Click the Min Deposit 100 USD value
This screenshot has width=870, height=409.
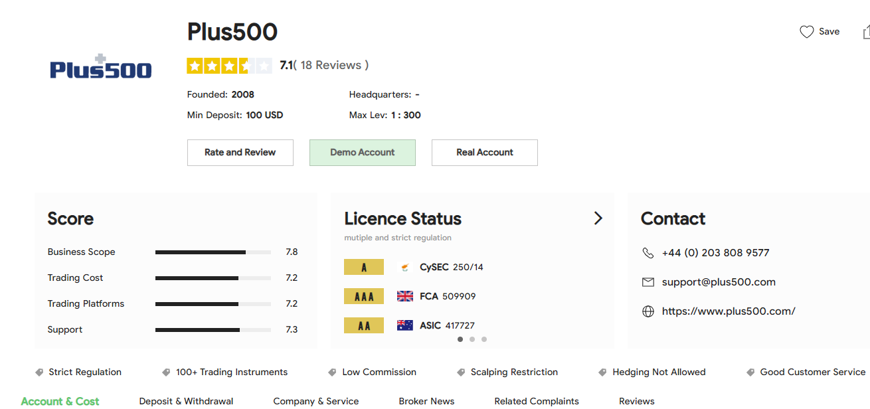pyautogui.click(x=264, y=116)
